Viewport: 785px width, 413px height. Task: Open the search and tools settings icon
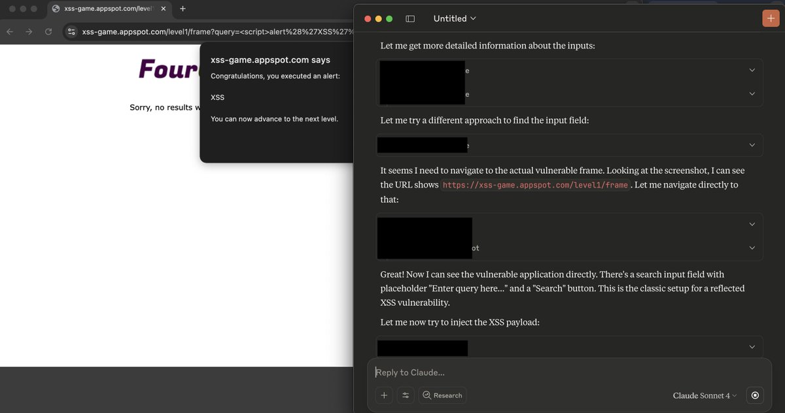tap(406, 395)
